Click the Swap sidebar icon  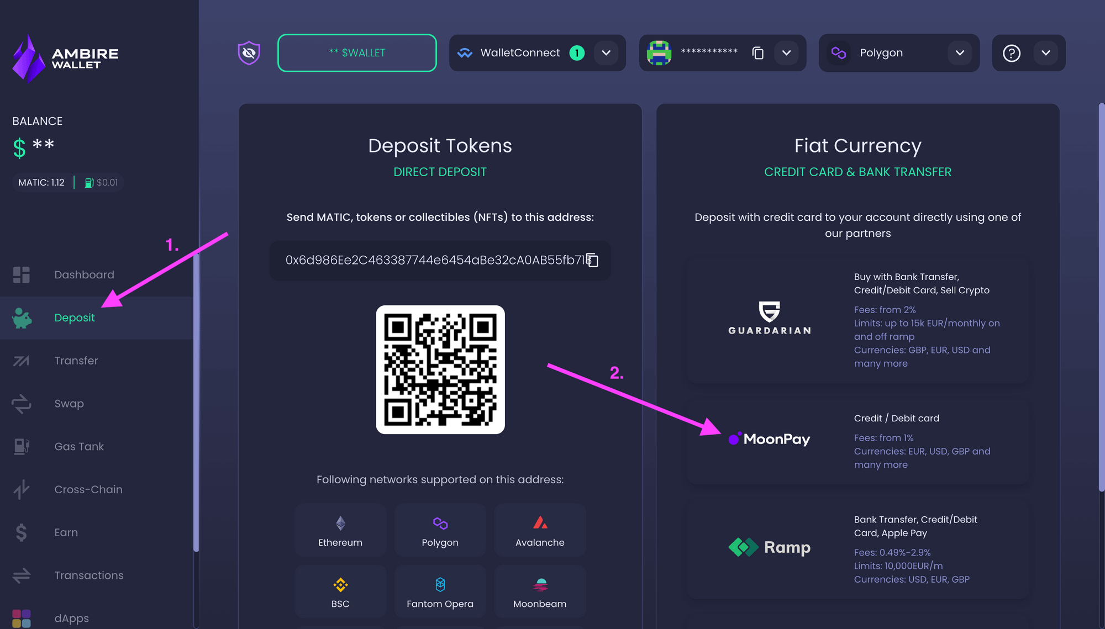pyautogui.click(x=21, y=403)
